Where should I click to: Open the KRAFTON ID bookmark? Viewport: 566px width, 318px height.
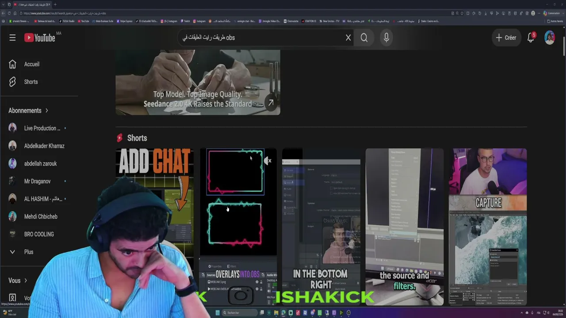click(309, 21)
